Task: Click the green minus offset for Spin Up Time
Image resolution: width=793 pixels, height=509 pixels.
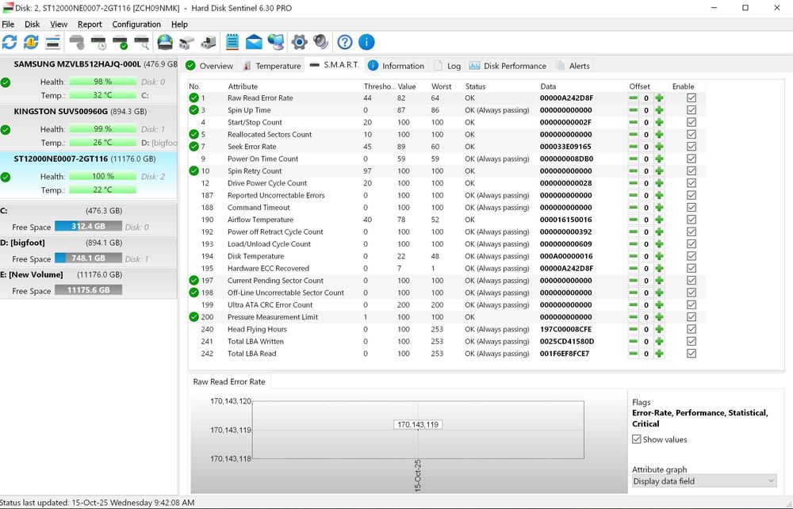Action: coord(633,110)
